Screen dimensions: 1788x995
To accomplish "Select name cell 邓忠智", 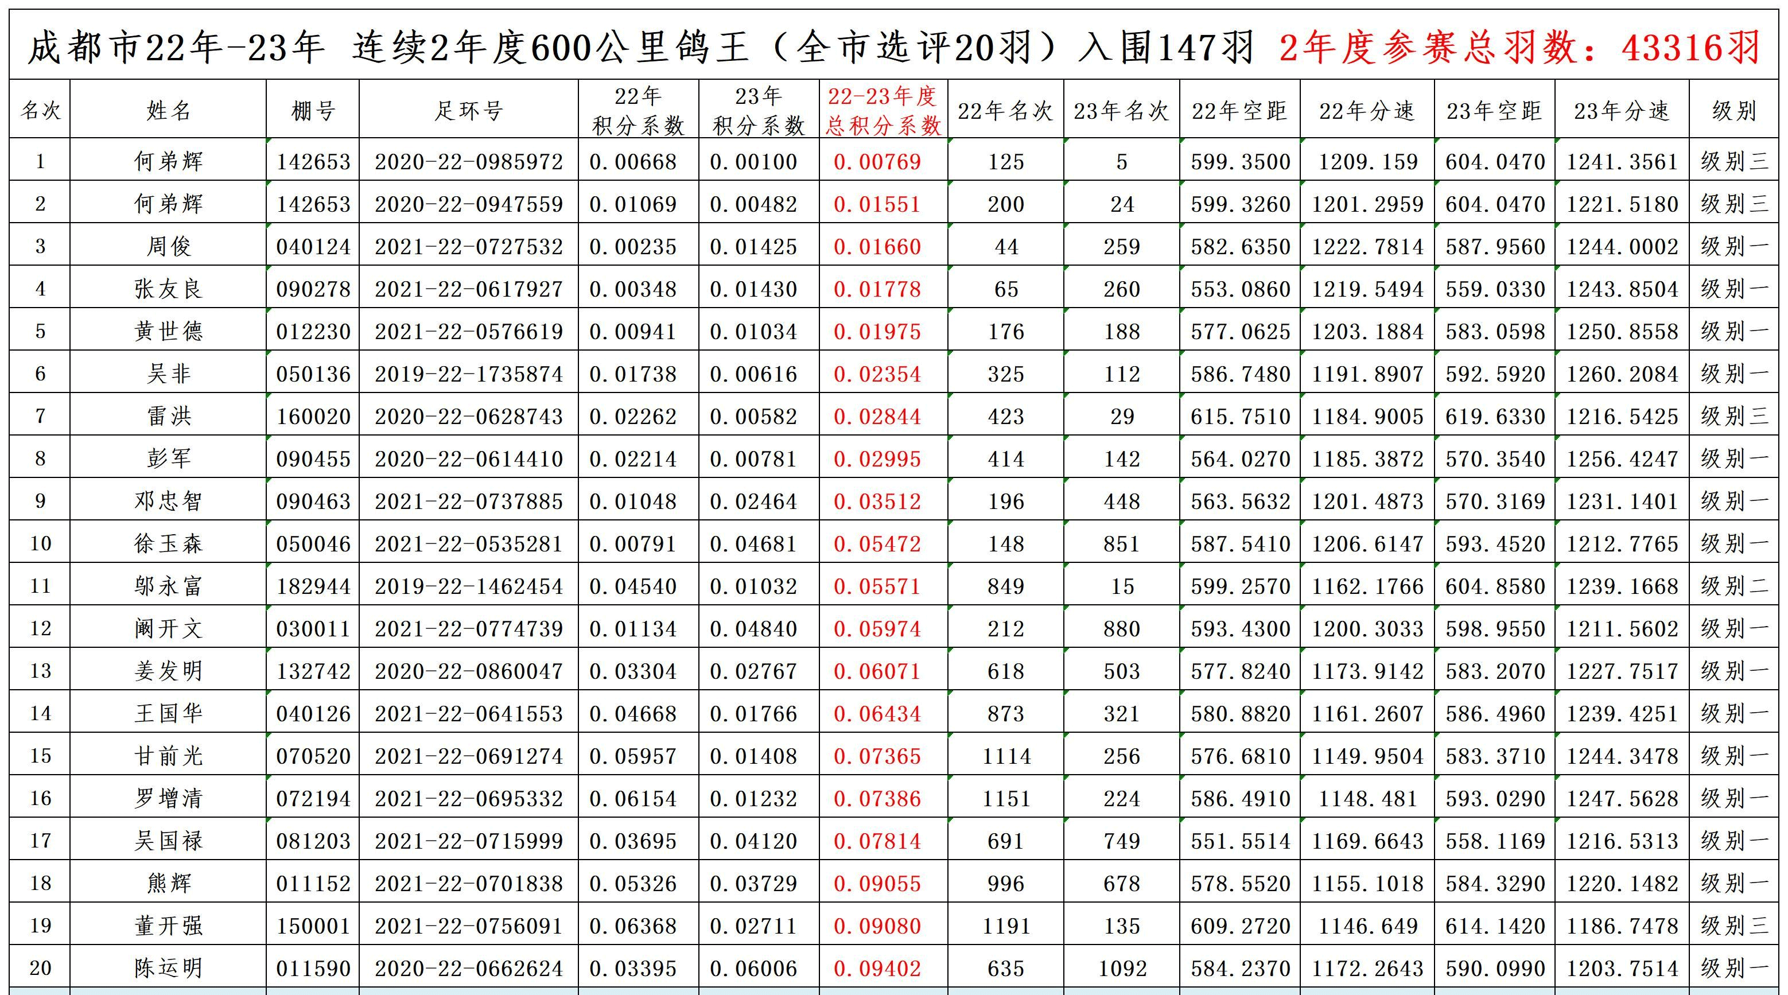I will (x=168, y=502).
